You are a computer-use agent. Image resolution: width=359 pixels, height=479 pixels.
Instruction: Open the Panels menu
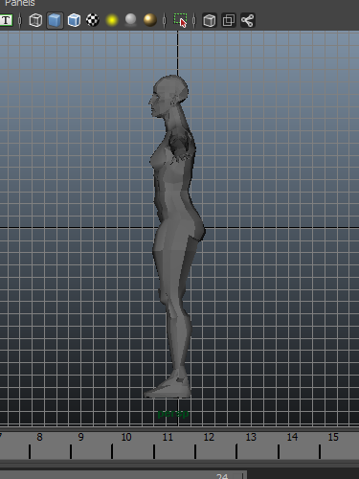click(x=20, y=3)
